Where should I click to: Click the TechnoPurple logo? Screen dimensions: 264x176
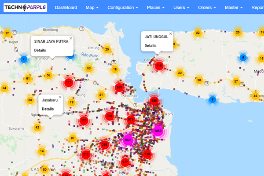25,7
